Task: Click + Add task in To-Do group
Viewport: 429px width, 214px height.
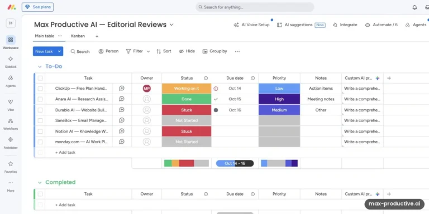Action: (65, 153)
